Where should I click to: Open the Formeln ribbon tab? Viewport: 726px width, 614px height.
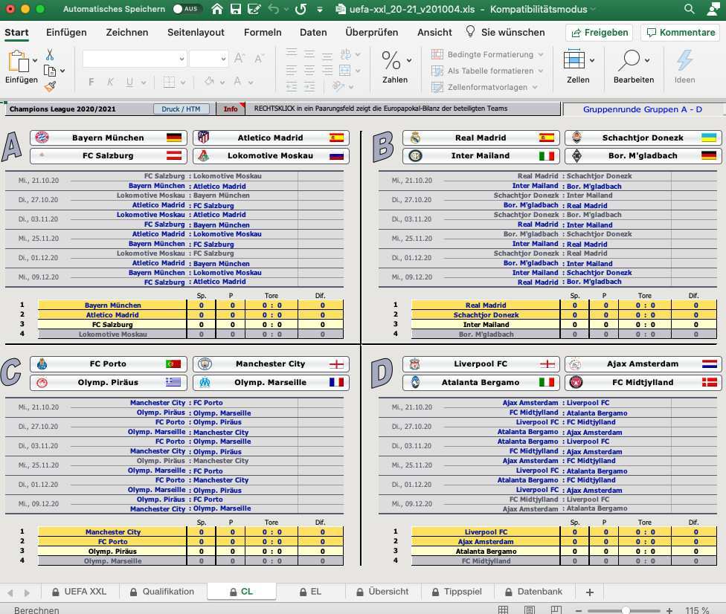(262, 33)
